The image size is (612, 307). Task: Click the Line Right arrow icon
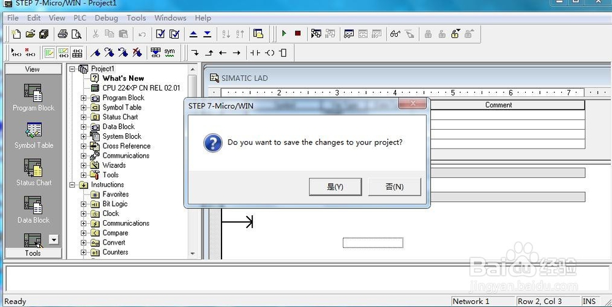point(236,53)
